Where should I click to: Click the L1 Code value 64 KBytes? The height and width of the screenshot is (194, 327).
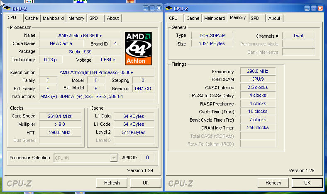click(134, 124)
